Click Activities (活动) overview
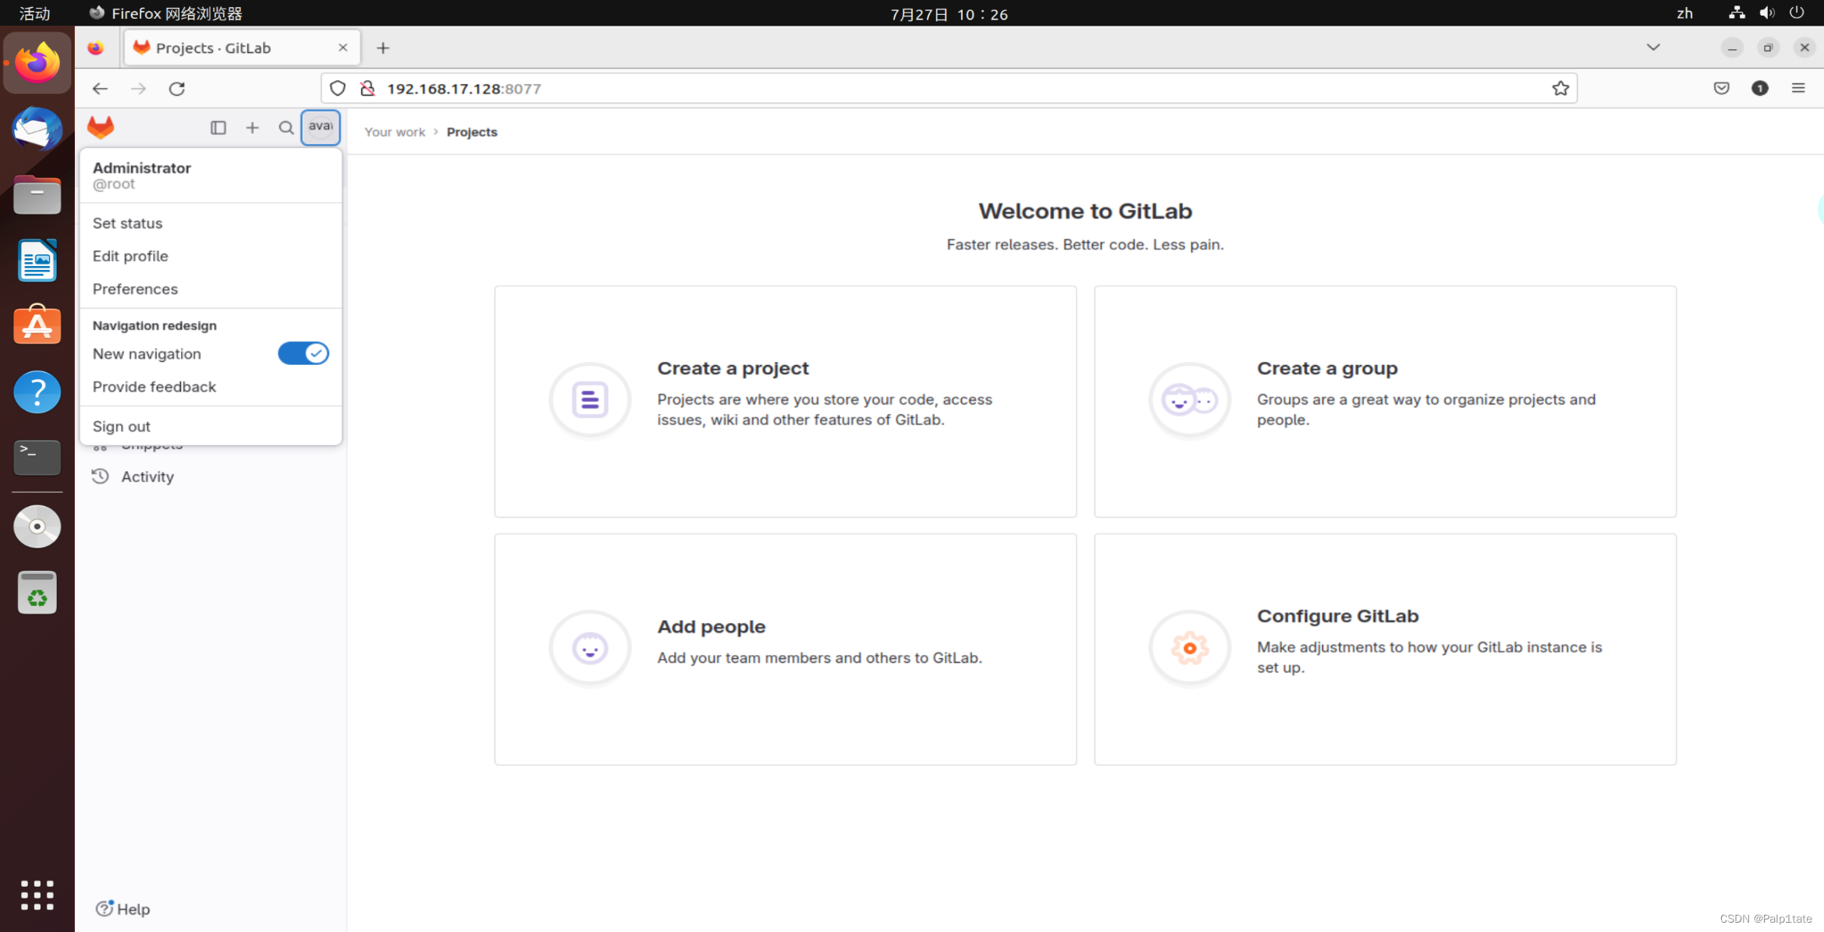Image resolution: width=1824 pixels, height=932 pixels. tap(34, 13)
